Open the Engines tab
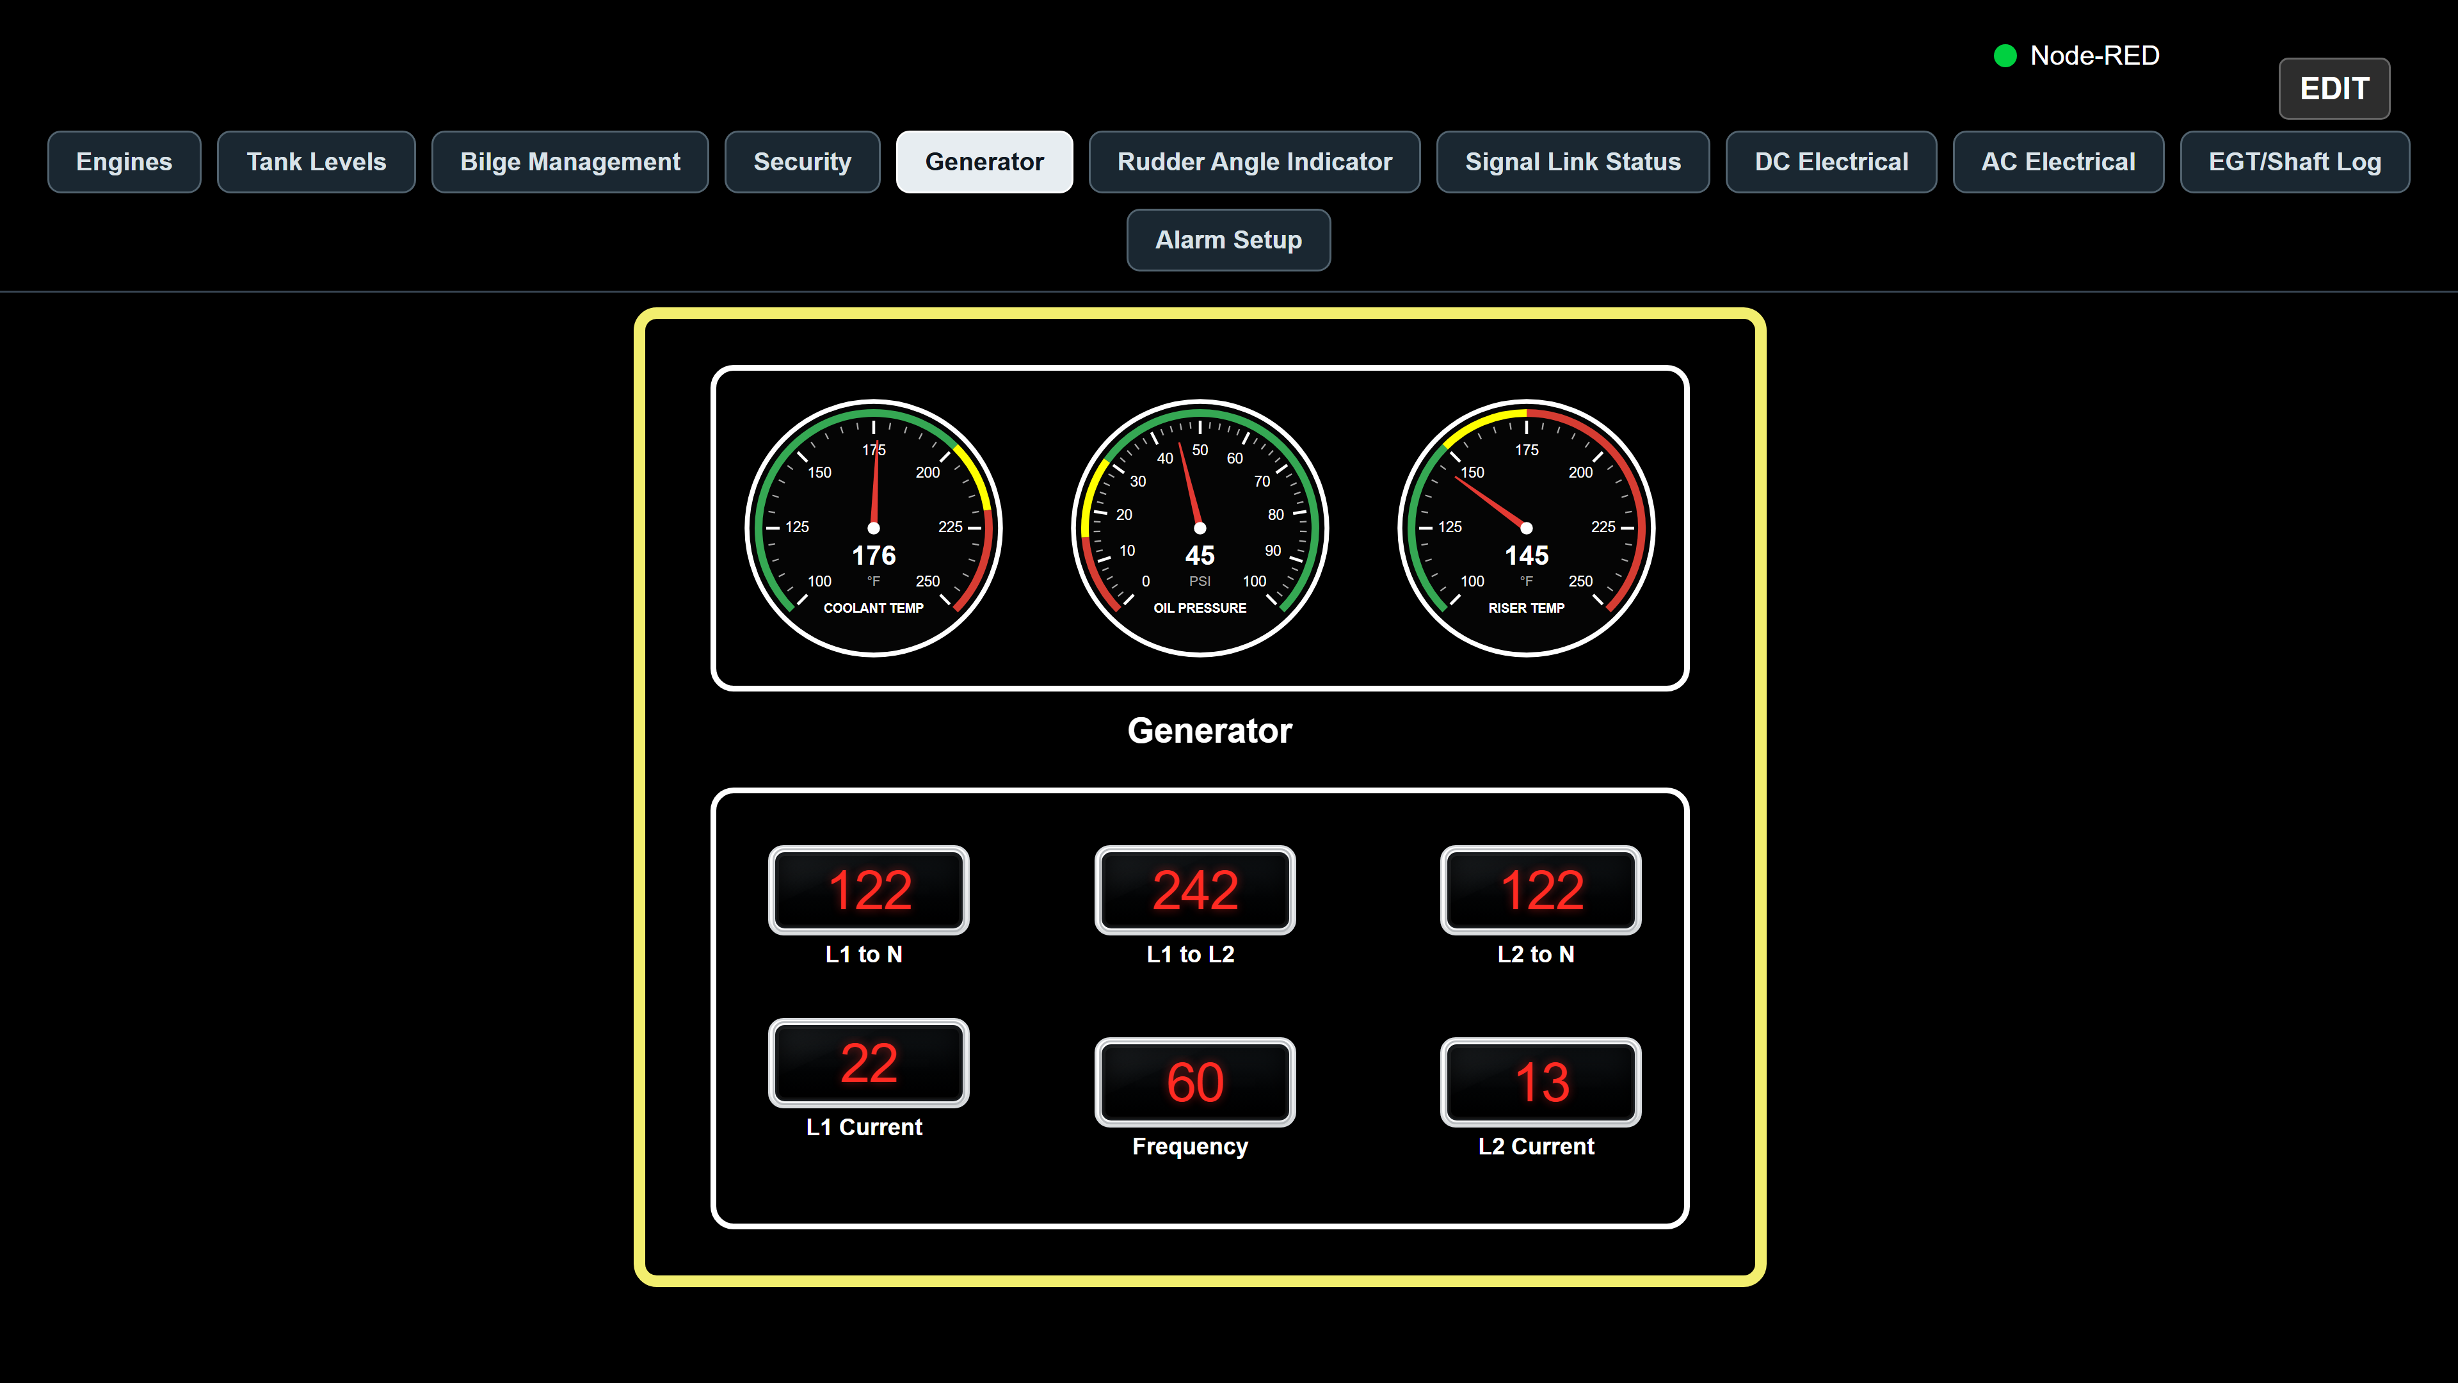This screenshot has height=1383, width=2458. click(x=124, y=162)
